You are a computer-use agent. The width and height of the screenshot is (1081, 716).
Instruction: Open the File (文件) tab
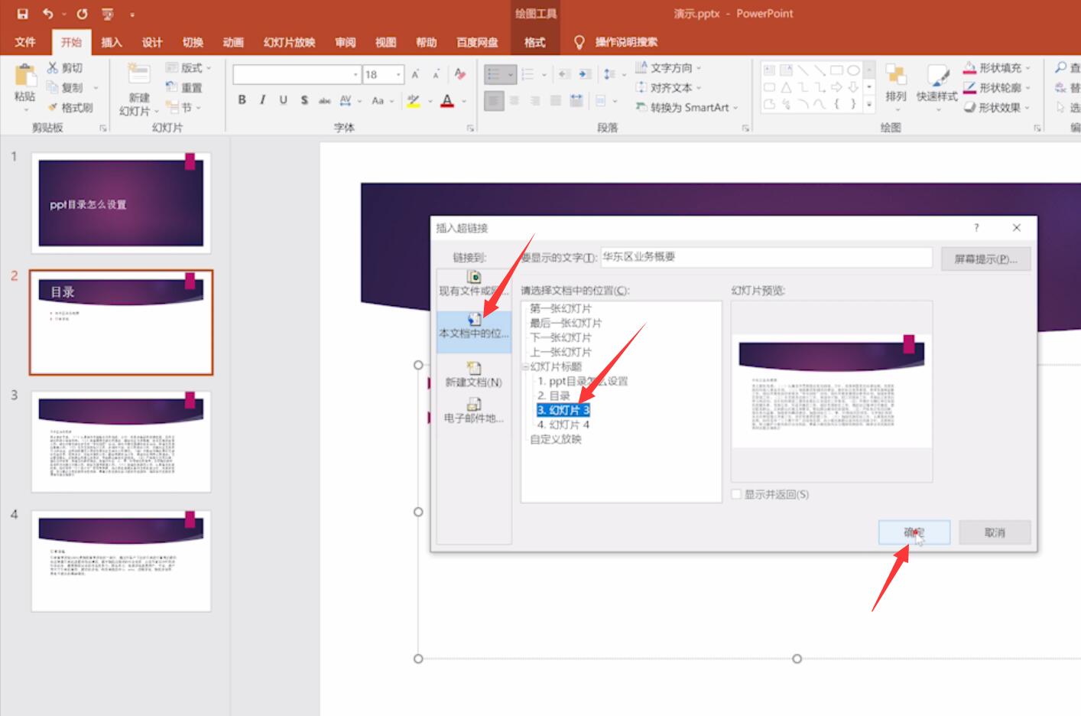(25, 42)
